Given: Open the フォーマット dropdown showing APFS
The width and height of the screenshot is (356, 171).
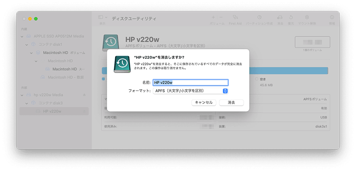Looking at the screenshot, I should 190,91.
